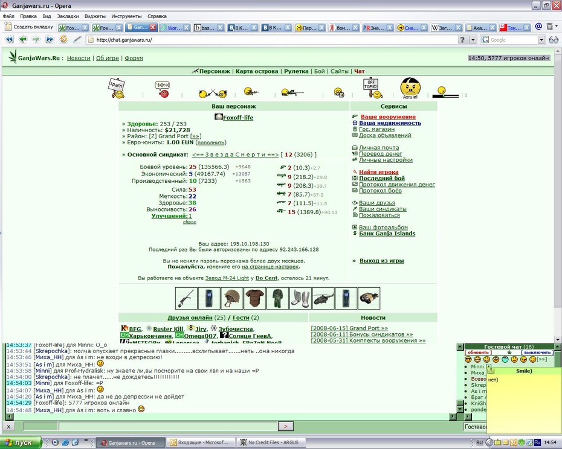Click Выход из игры link
The height and width of the screenshot is (449, 562).
tap(382, 261)
